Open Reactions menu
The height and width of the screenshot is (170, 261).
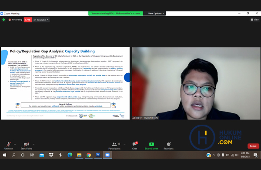coord(168,146)
